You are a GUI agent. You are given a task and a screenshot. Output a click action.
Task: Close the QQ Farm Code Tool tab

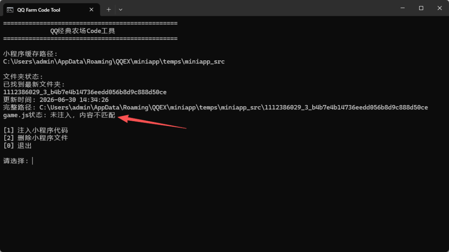[91, 10]
